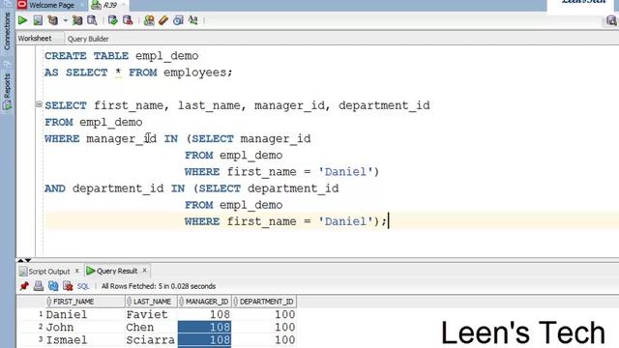Rollback with the red-arrow database icon
This screenshot has width=619, height=348.
tap(128, 20)
